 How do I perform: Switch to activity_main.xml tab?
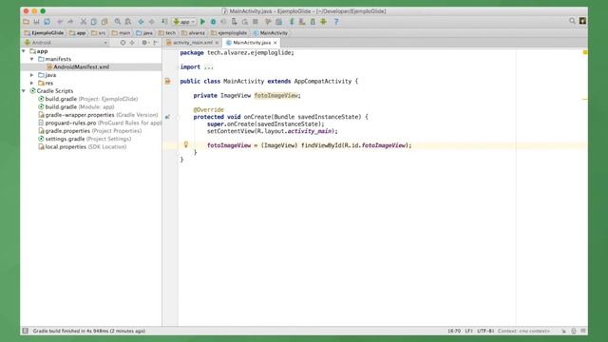[192, 43]
